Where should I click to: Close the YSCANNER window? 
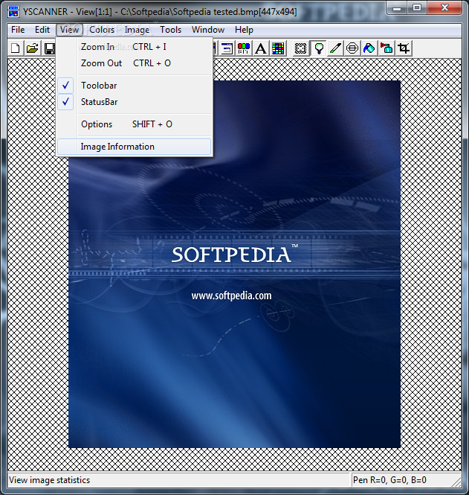click(444, 8)
